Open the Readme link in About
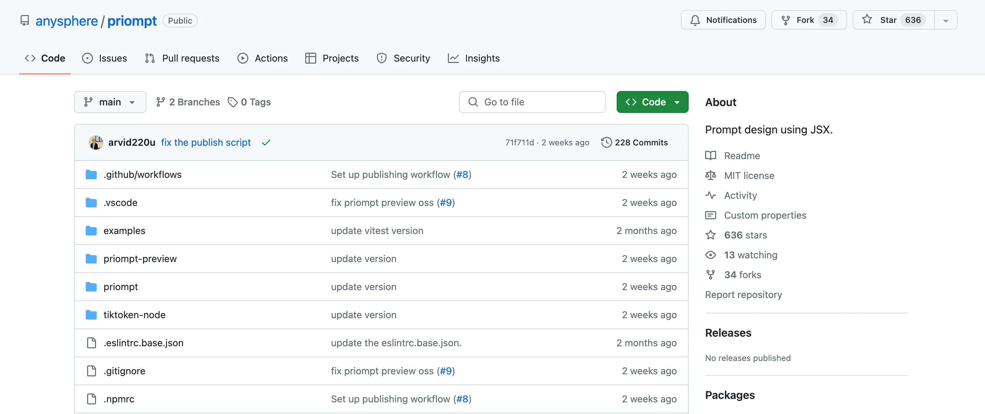This screenshot has height=414, width=985. point(742,155)
